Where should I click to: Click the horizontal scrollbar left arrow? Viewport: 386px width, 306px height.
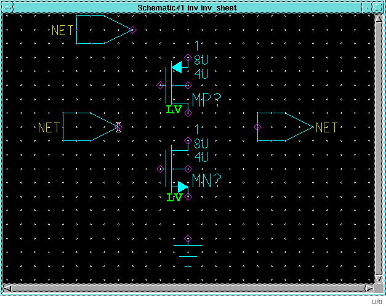click(x=7, y=288)
